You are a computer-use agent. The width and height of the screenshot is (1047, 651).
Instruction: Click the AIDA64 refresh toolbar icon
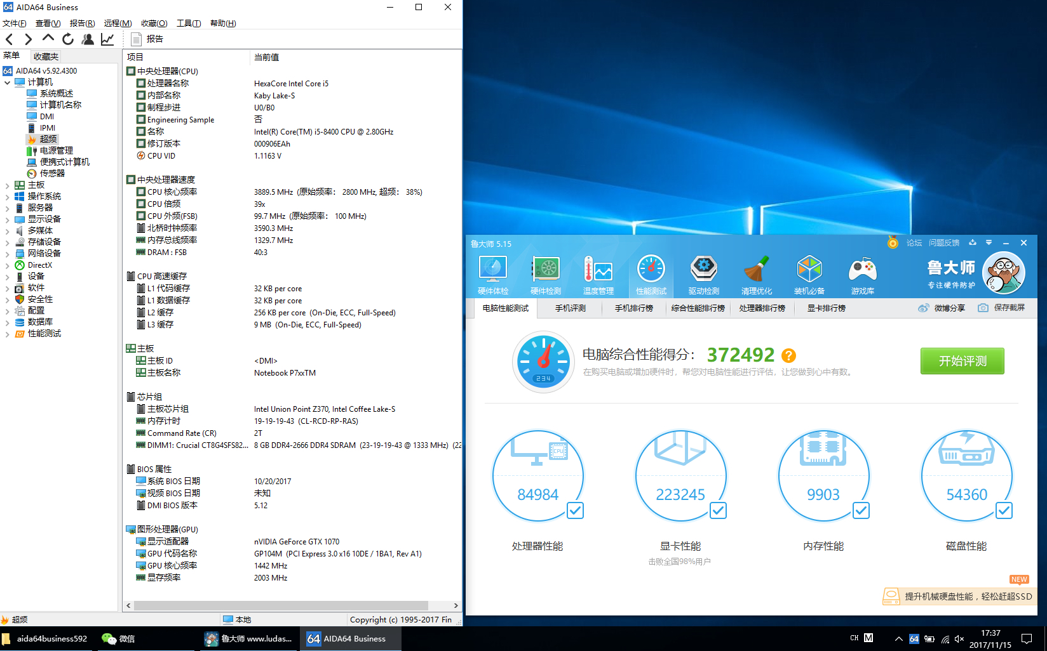(68, 39)
